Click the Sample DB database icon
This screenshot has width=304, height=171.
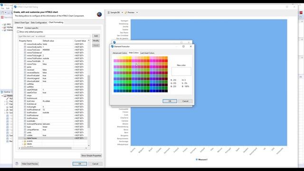[109, 12]
